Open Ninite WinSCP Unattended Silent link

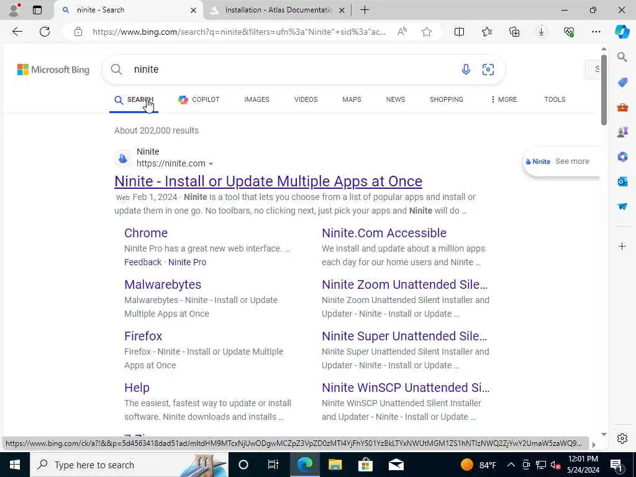click(406, 388)
